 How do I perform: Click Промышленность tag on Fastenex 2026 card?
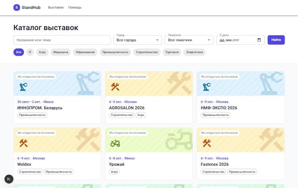(x=242, y=172)
